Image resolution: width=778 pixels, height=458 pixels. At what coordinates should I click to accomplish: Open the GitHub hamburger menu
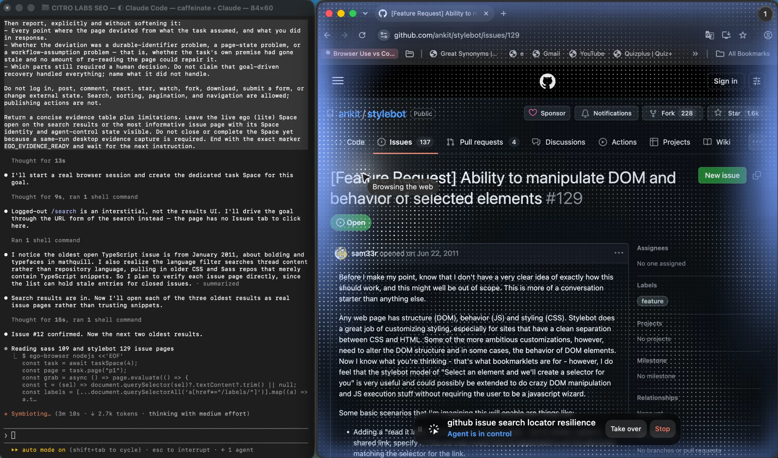pos(338,80)
